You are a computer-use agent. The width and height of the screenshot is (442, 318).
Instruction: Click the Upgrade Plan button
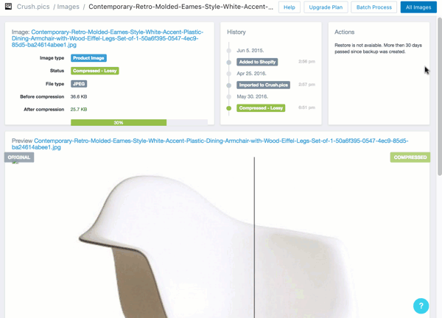coord(326,7)
